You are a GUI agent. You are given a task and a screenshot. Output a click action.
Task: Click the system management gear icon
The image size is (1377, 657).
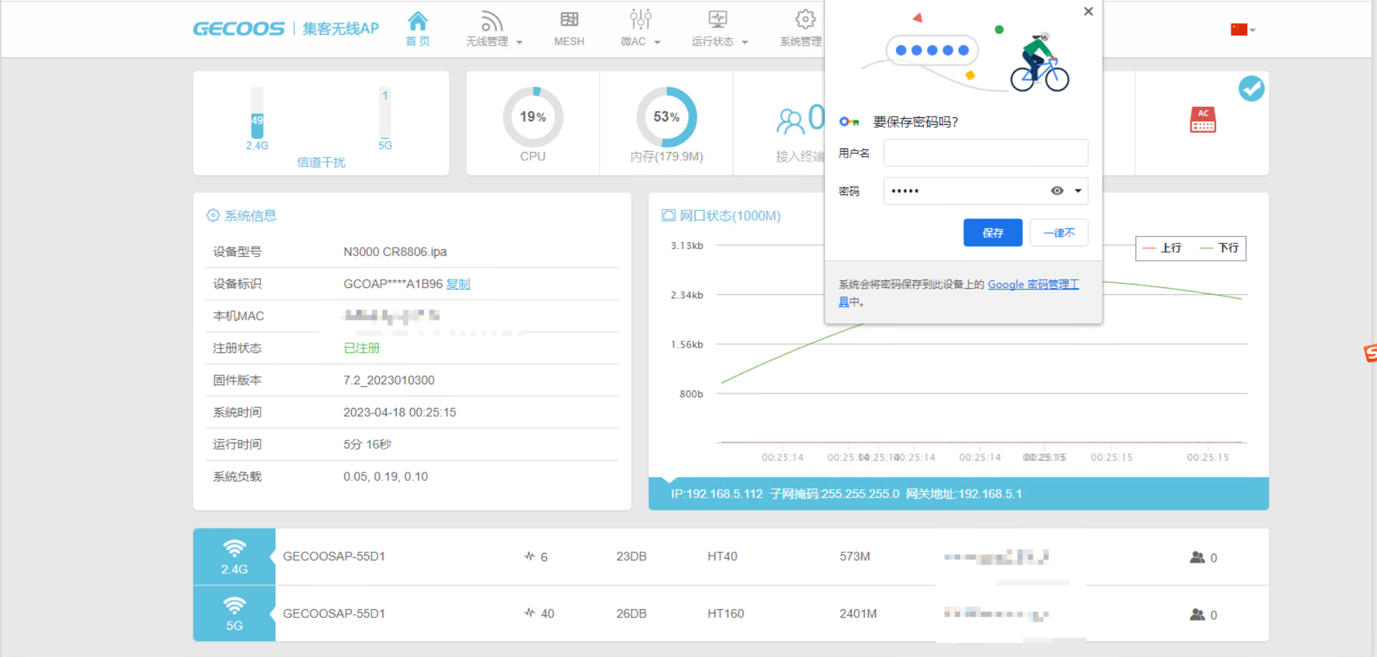click(804, 20)
